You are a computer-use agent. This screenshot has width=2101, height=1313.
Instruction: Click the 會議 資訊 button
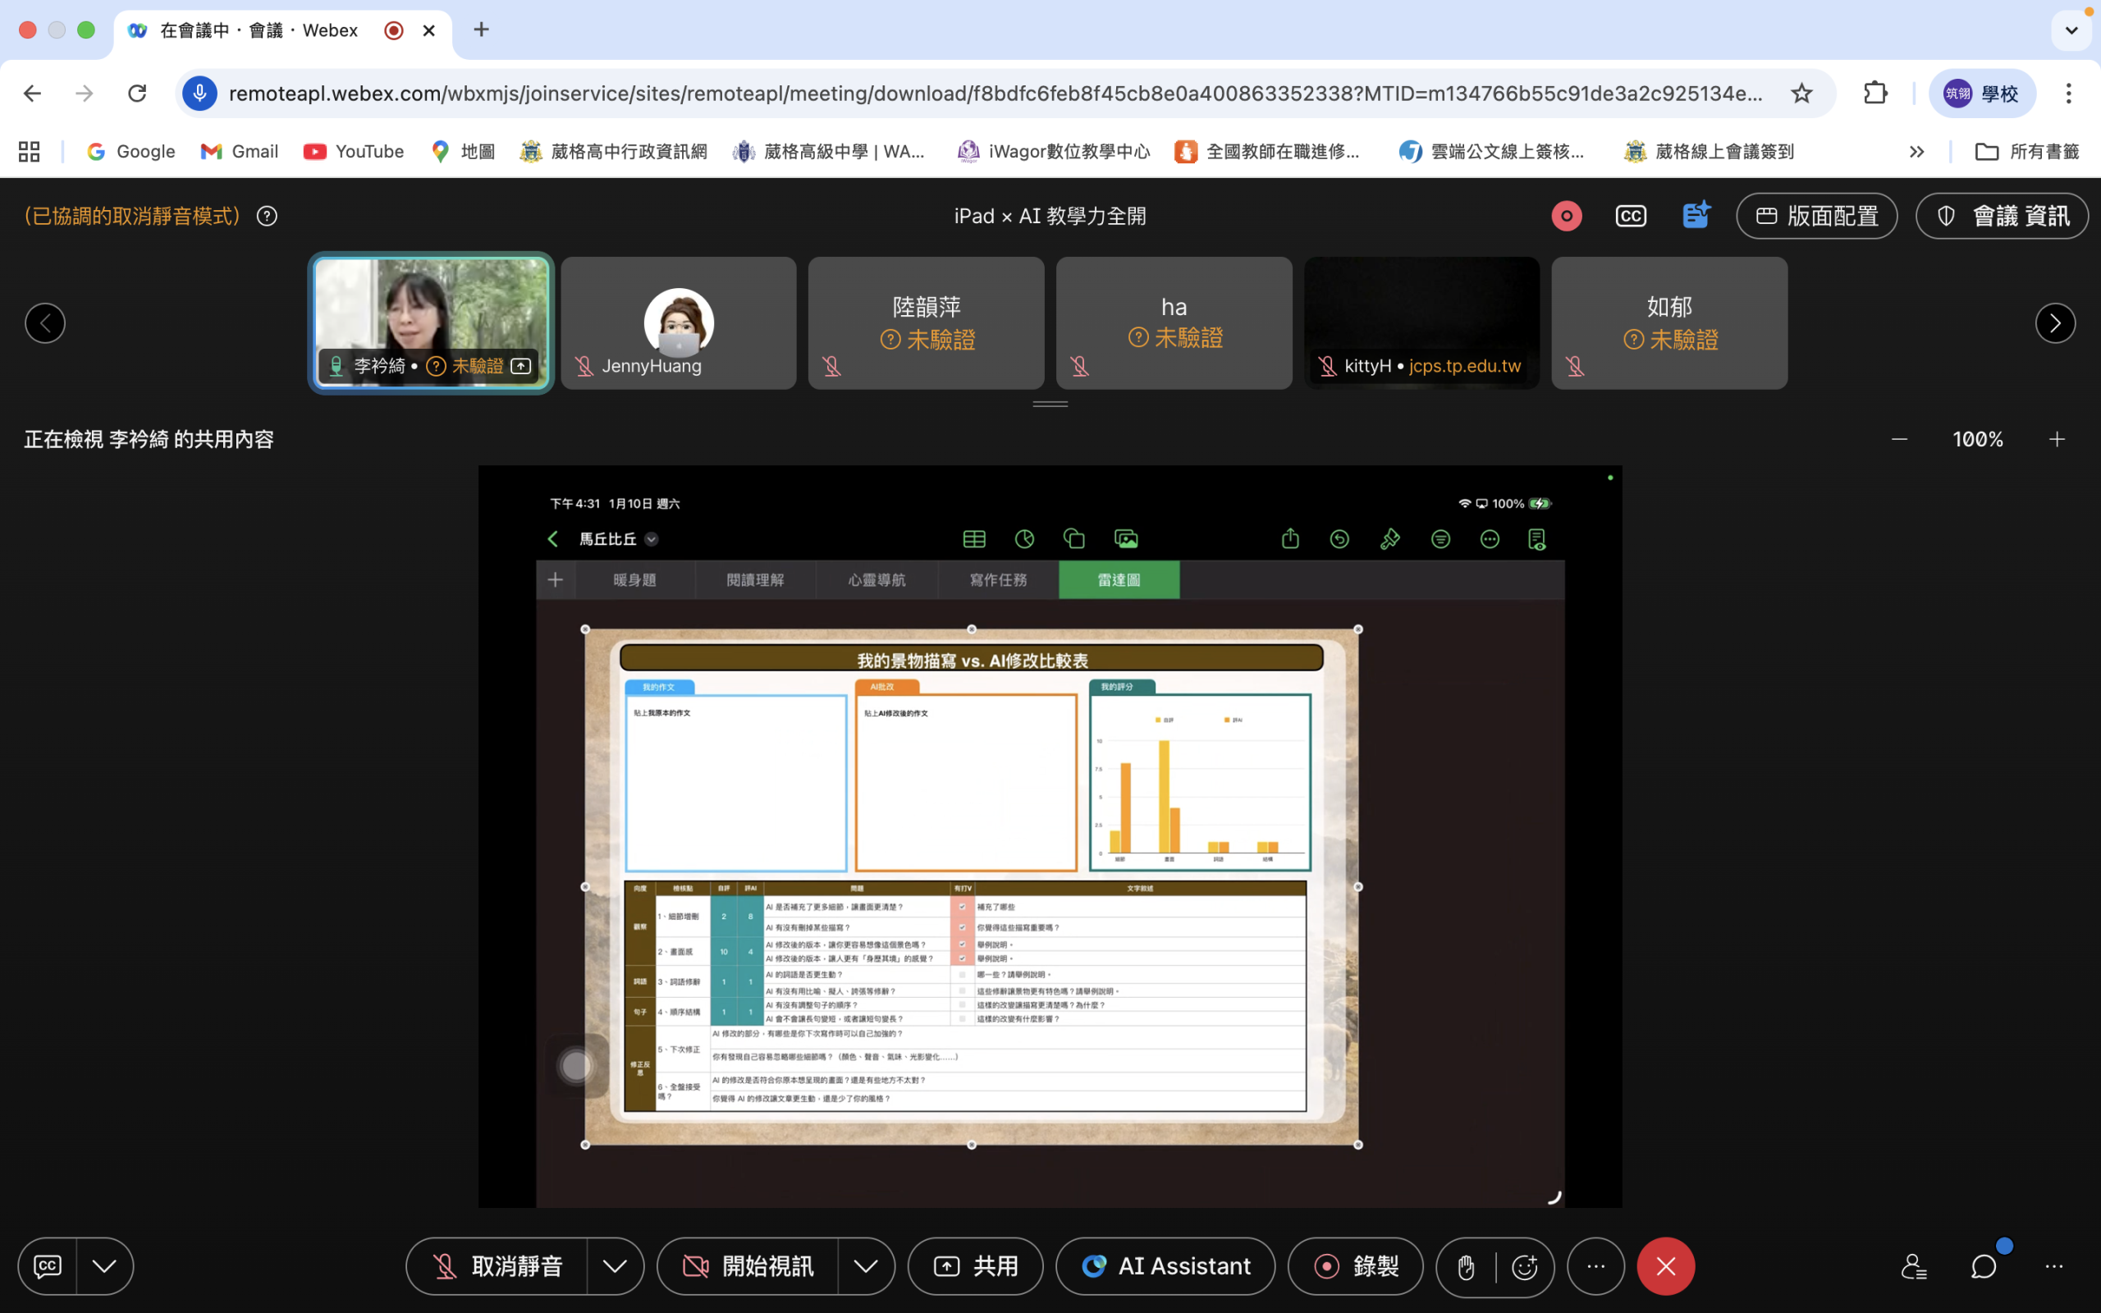pyautogui.click(x=2001, y=215)
